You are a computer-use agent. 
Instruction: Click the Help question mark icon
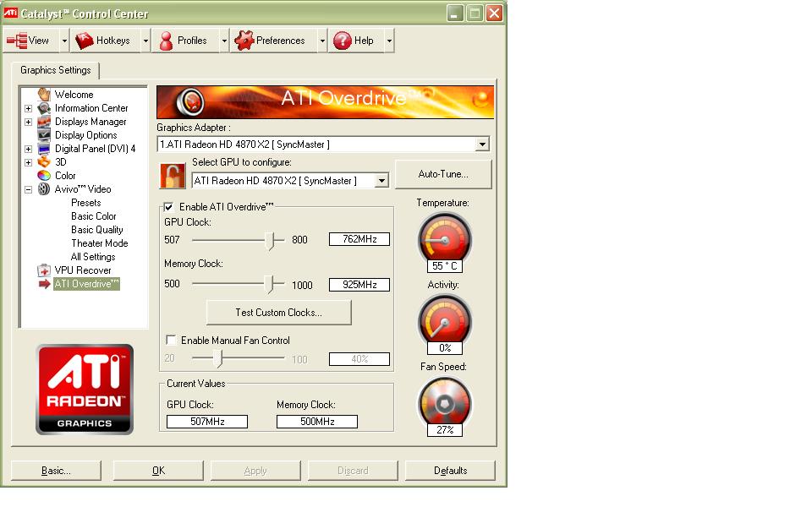[x=342, y=41]
